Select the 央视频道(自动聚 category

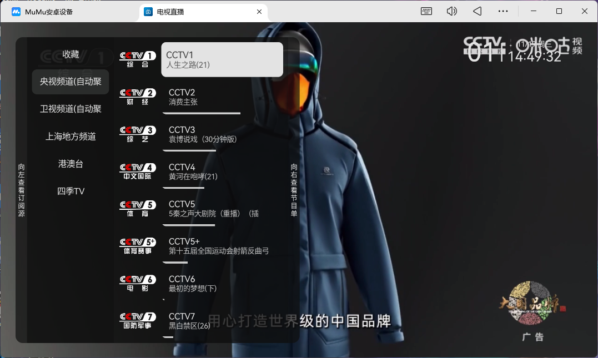pyautogui.click(x=71, y=82)
